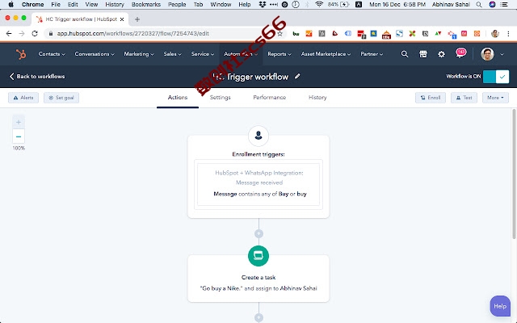Click the Wi-Fi status icon
The width and height of the screenshot is (517, 323).
(319, 4)
